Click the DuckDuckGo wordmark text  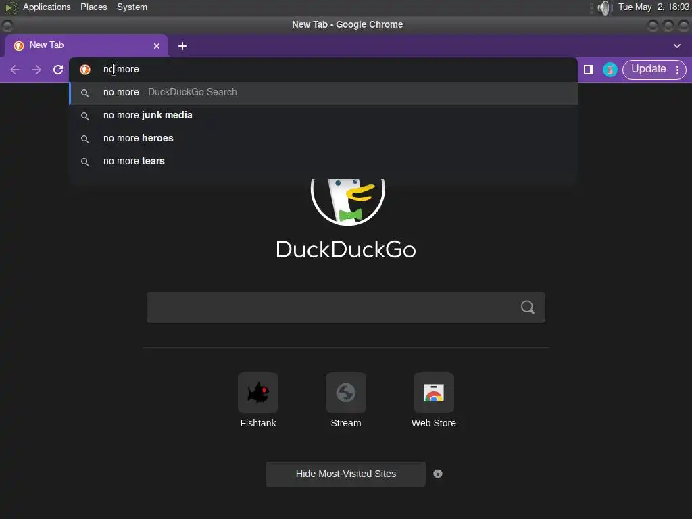346,250
